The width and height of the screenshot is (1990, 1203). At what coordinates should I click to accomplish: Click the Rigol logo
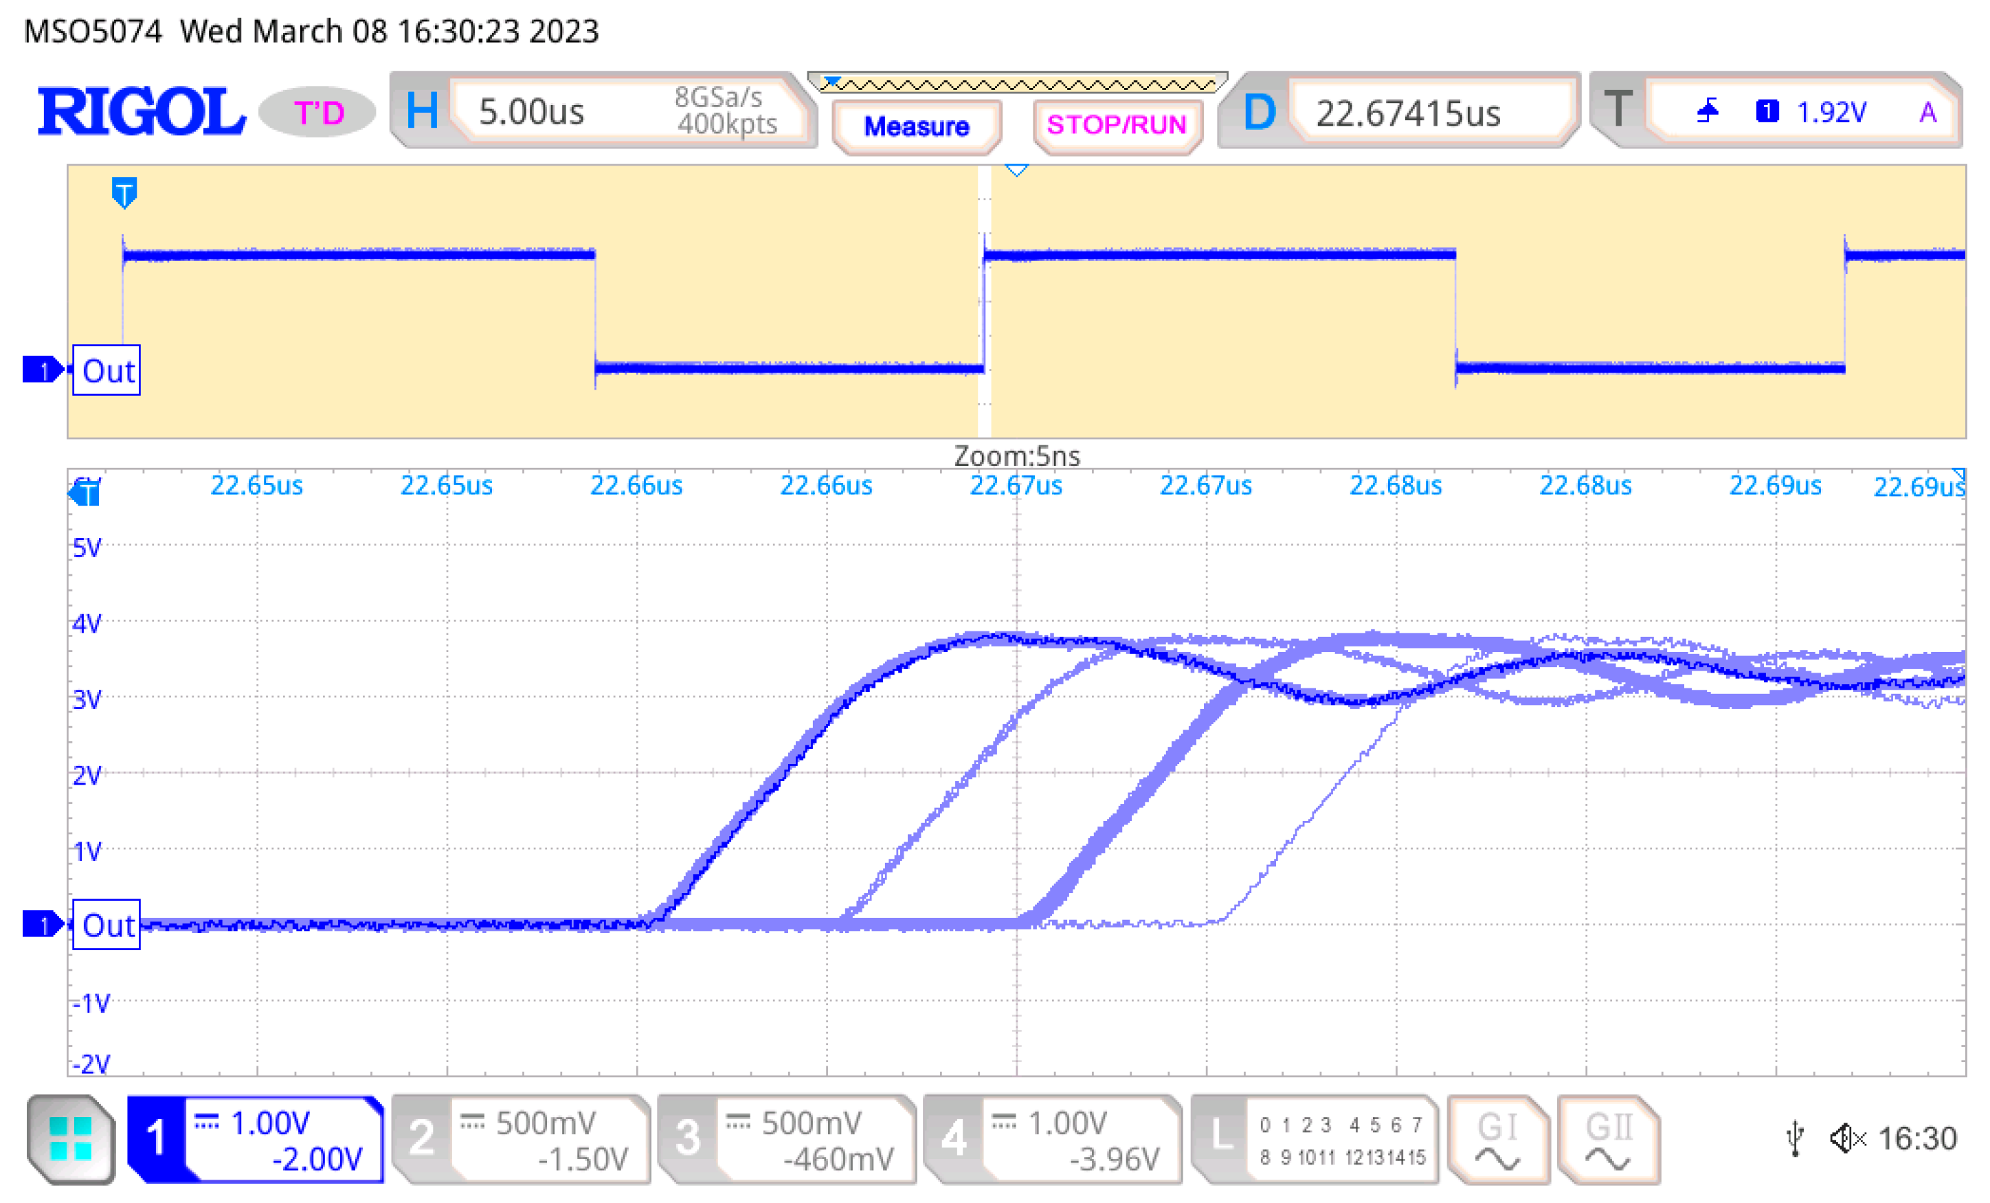click(x=141, y=111)
